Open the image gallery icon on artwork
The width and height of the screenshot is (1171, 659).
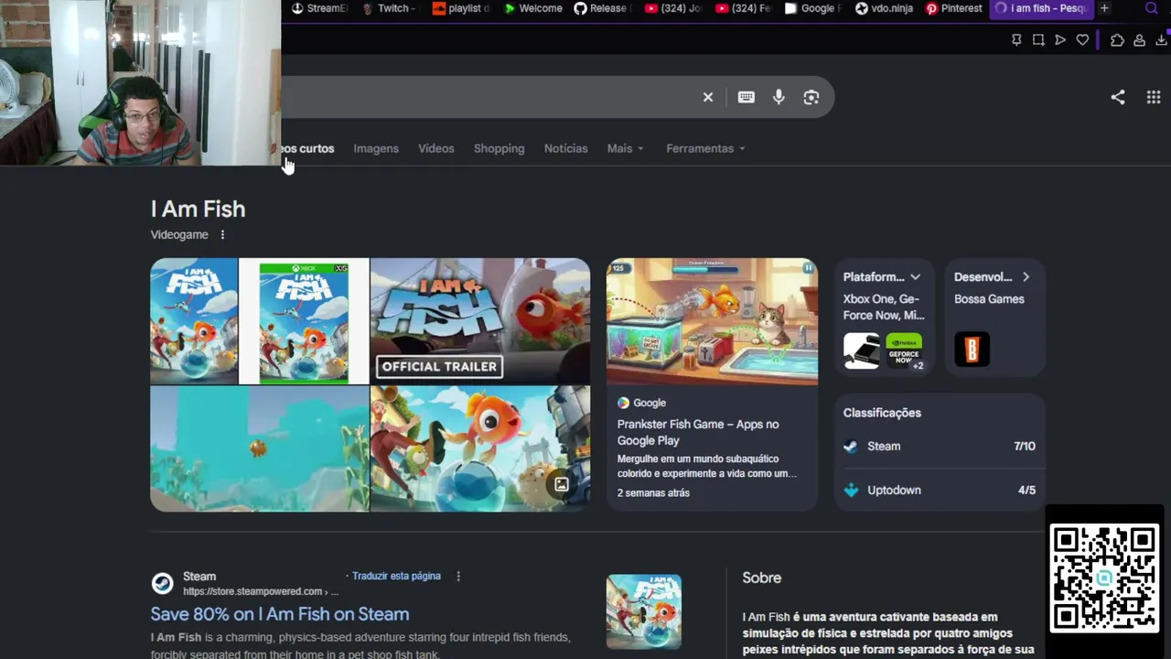tap(562, 484)
